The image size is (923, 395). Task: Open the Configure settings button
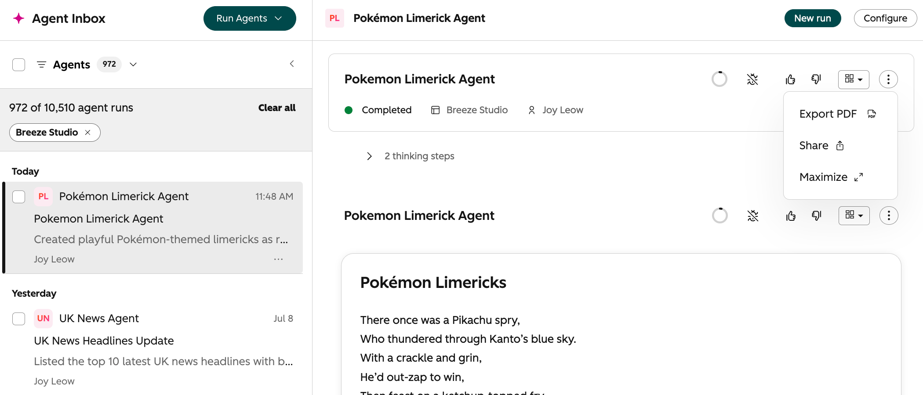click(x=885, y=18)
